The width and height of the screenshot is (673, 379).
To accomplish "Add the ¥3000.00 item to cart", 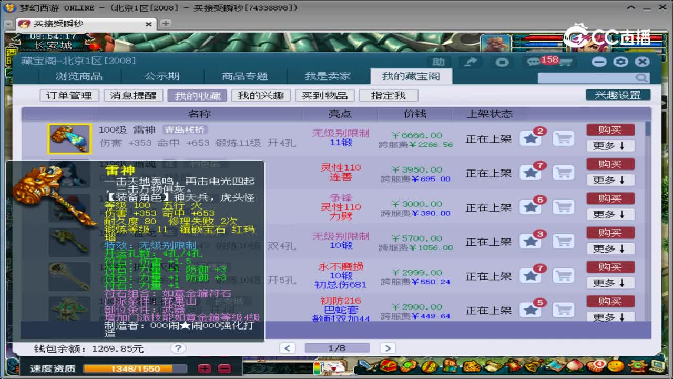I will coord(564,207).
